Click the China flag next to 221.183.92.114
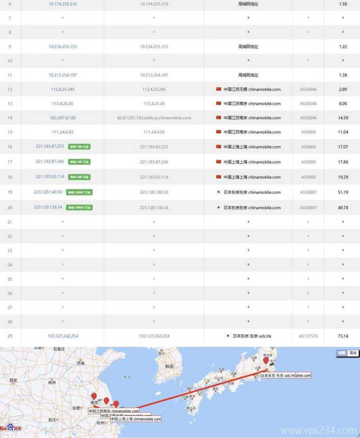 [219, 177]
